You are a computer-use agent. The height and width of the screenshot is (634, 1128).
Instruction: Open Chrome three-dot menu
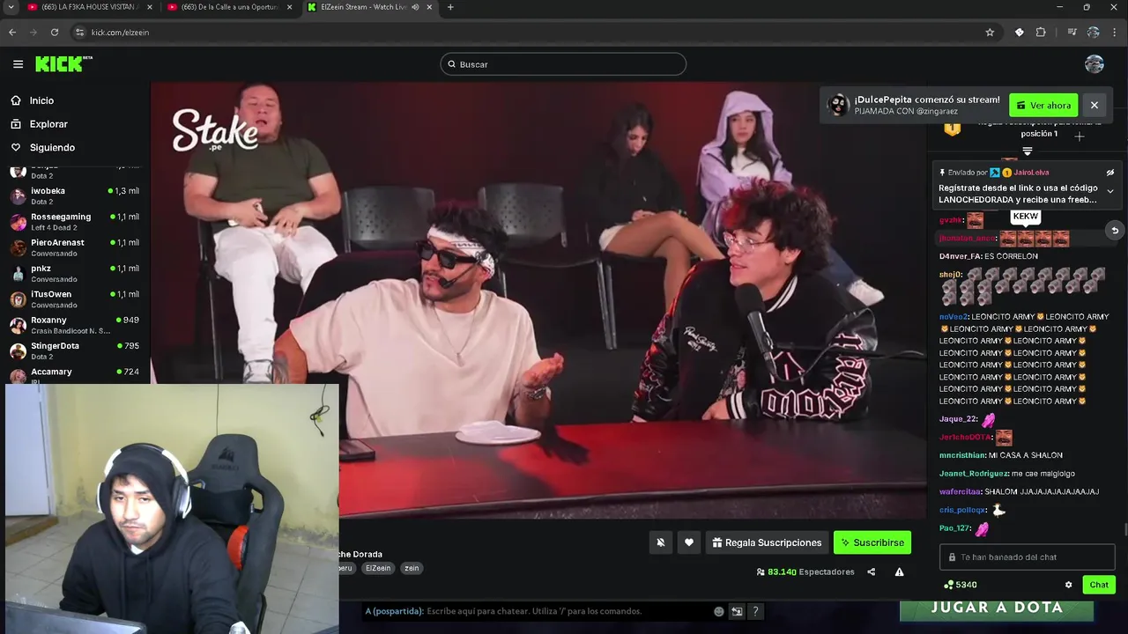pyautogui.click(x=1115, y=33)
